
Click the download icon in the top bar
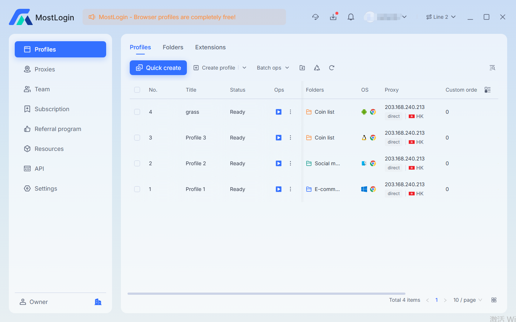click(333, 17)
